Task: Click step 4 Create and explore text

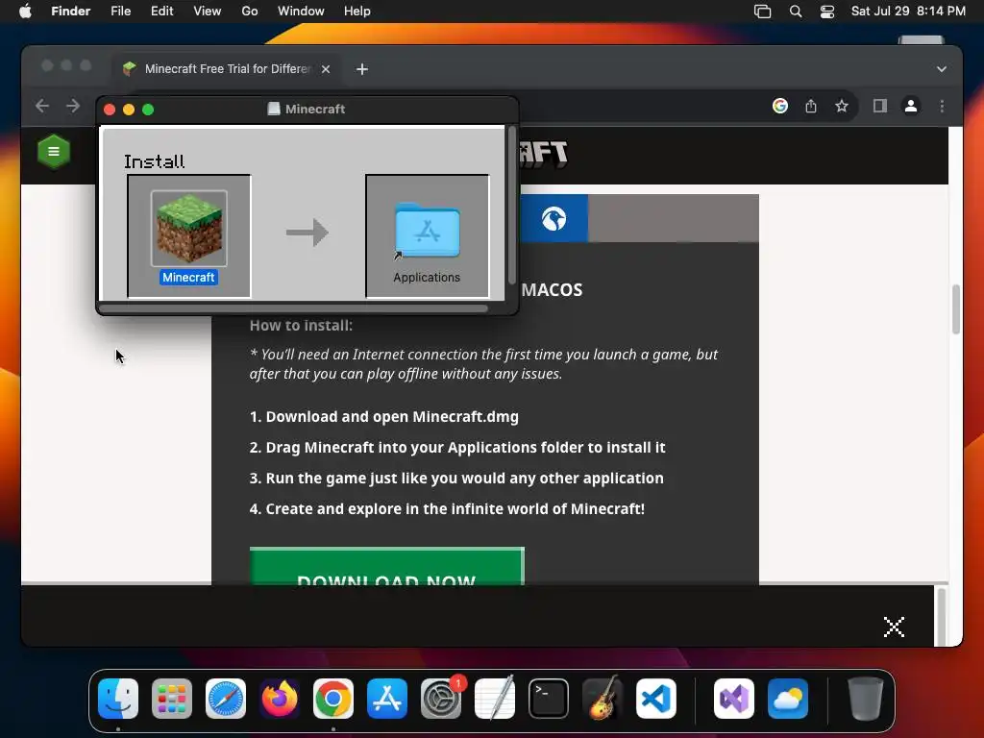Action: pos(447,509)
